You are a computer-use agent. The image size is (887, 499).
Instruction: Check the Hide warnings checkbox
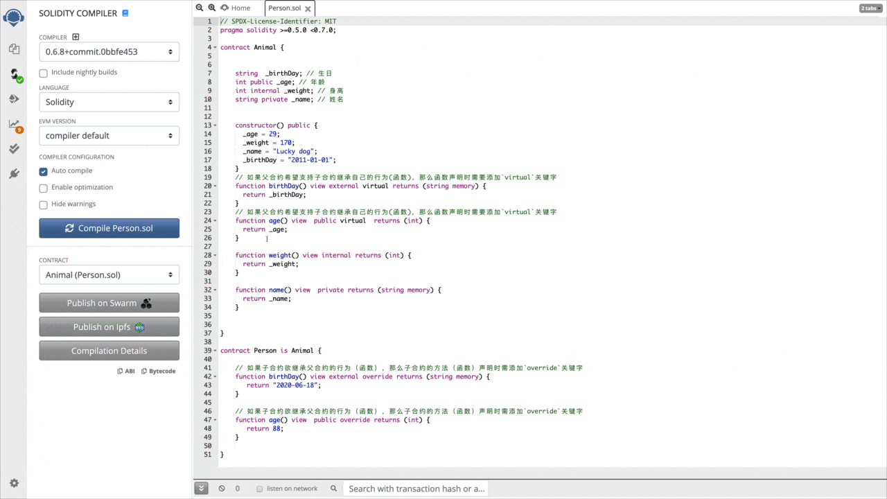pyautogui.click(x=44, y=204)
